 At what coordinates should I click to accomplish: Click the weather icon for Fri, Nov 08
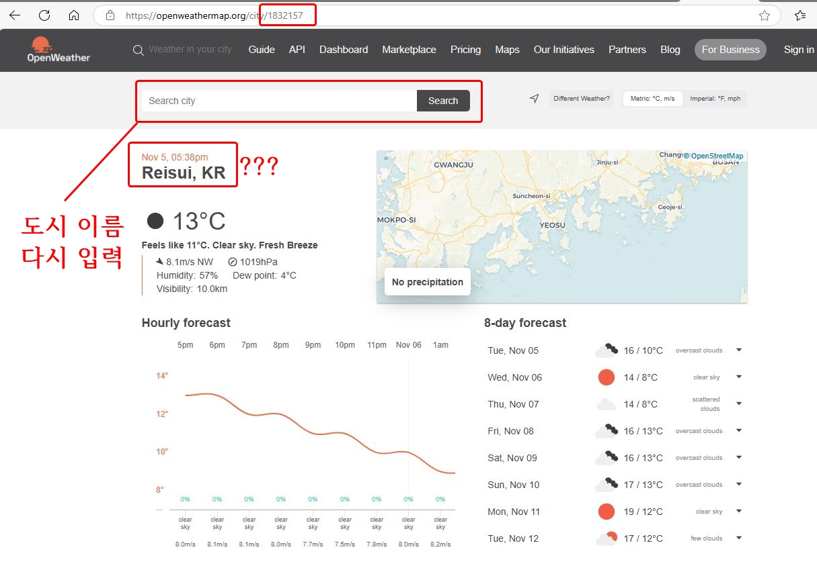coord(607,430)
